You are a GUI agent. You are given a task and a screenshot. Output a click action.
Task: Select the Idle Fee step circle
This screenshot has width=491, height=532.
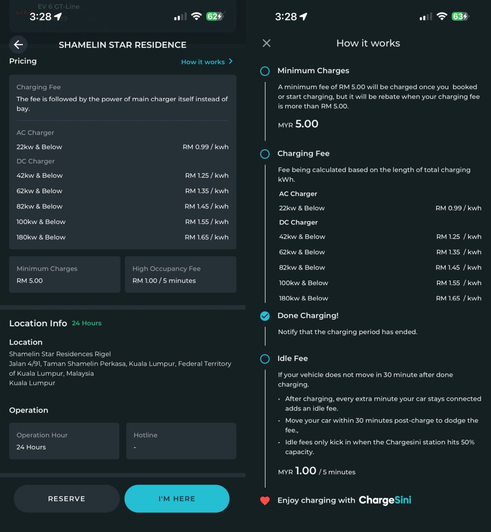click(x=265, y=359)
